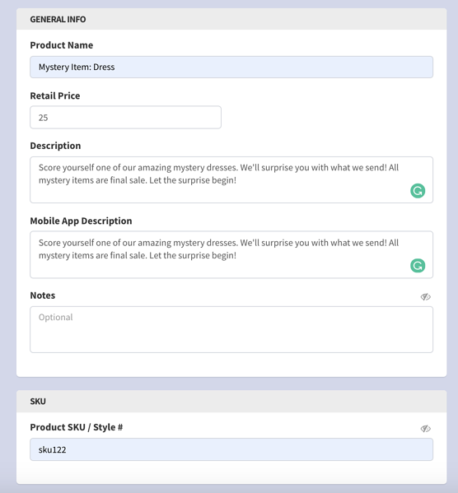Viewport: 458px width, 493px height.
Task: Open Grammarly icon in Mobile App Description
Action: click(x=418, y=266)
